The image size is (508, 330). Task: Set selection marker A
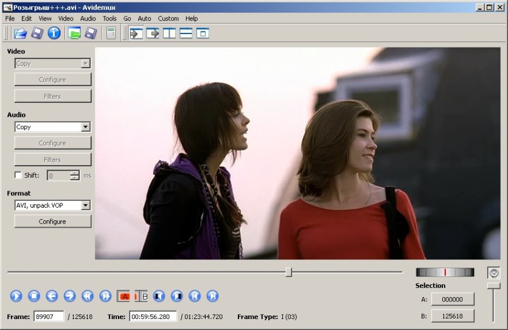coord(124,296)
